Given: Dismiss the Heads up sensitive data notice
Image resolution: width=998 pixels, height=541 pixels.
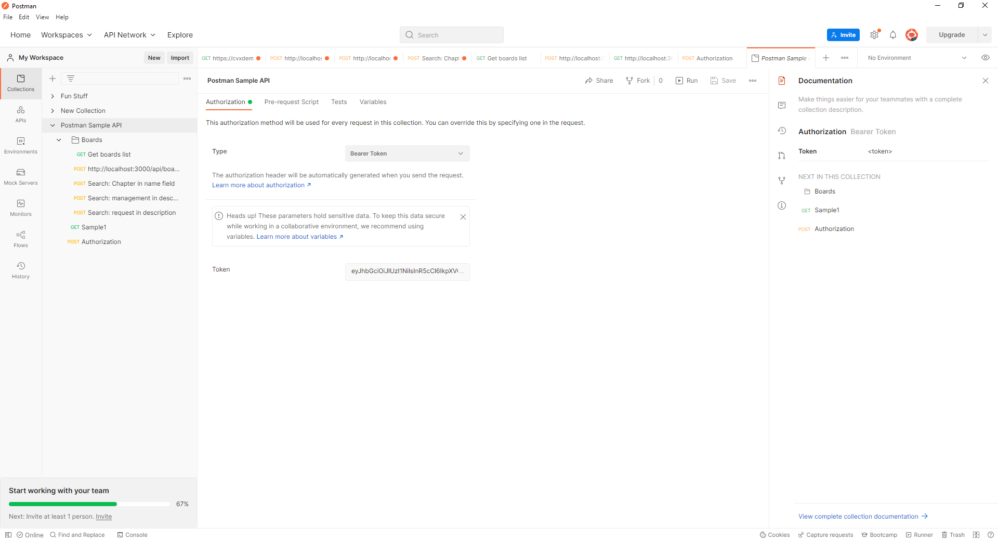Looking at the screenshot, I should coord(463,217).
